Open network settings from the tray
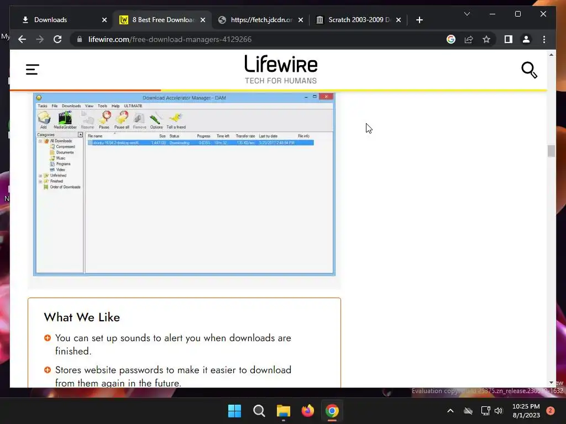 (485, 411)
